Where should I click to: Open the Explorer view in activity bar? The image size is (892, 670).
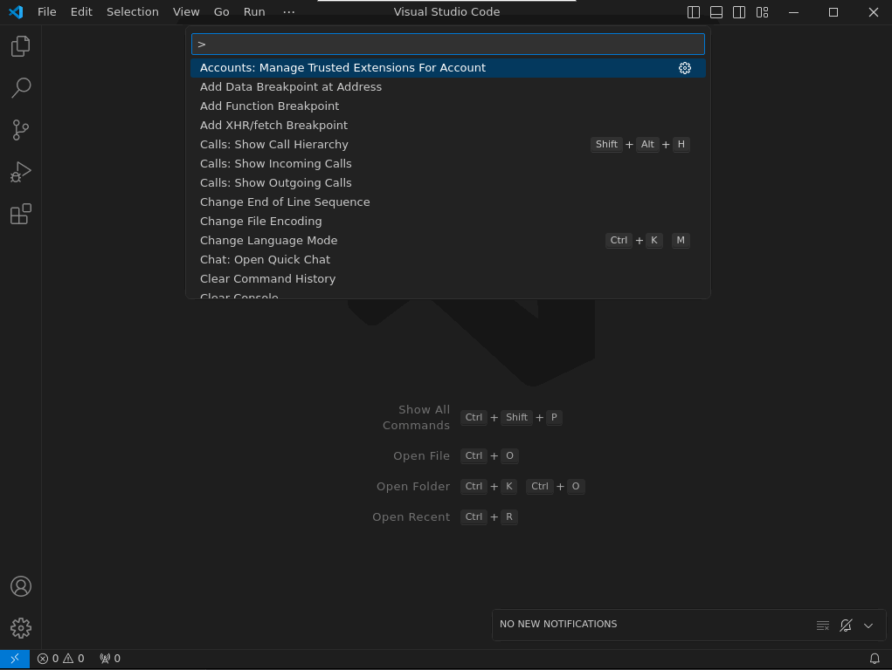21,45
